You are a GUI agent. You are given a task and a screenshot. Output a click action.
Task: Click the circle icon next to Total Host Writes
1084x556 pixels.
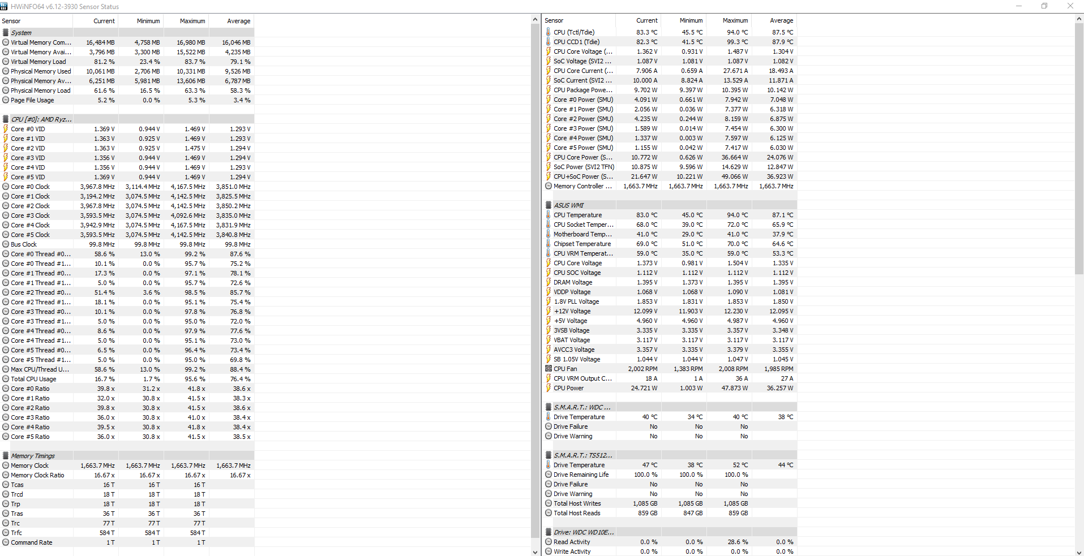(x=548, y=503)
